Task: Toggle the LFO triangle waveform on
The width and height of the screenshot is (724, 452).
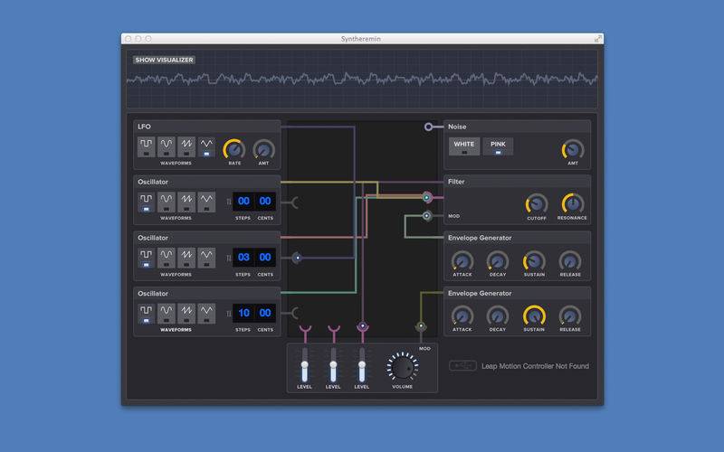Action: (206, 146)
